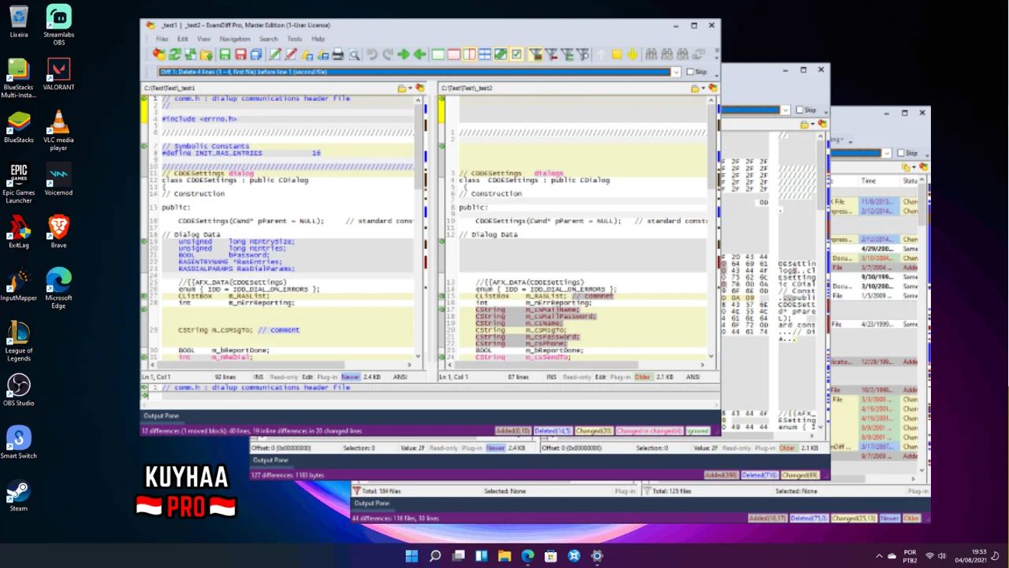Image resolution: width=1009 pixels, height=568 pixels.
Task: Open VLC media player desktop icon
Action: coord(58,130)
